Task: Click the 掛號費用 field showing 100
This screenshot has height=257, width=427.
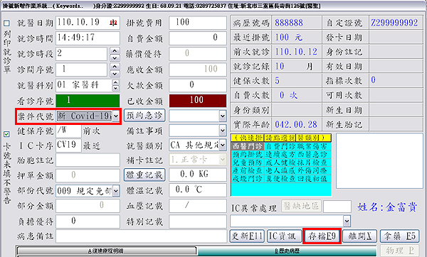Action: (198, 23)
